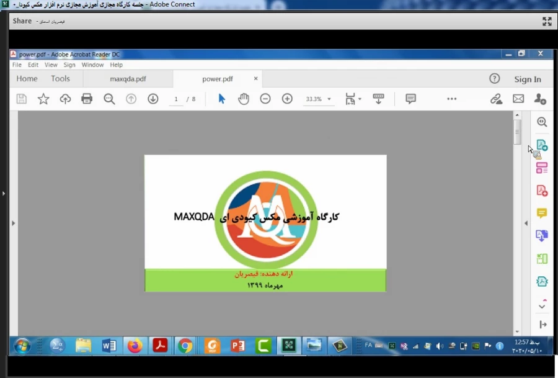Click the Sign In button
This screenshot has height=378, width=558.
(528, 79)
